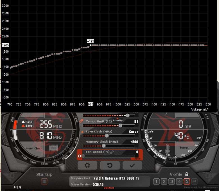Click the DETACH button
This screenshot has width=219, height=191.
pyautogui.click(x=109, y=188)
